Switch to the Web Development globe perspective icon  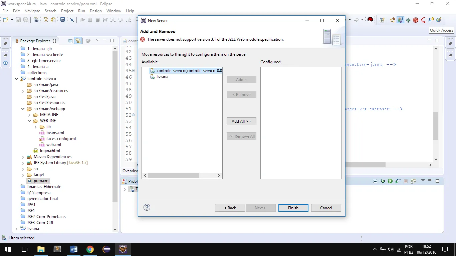pos(439,20)
